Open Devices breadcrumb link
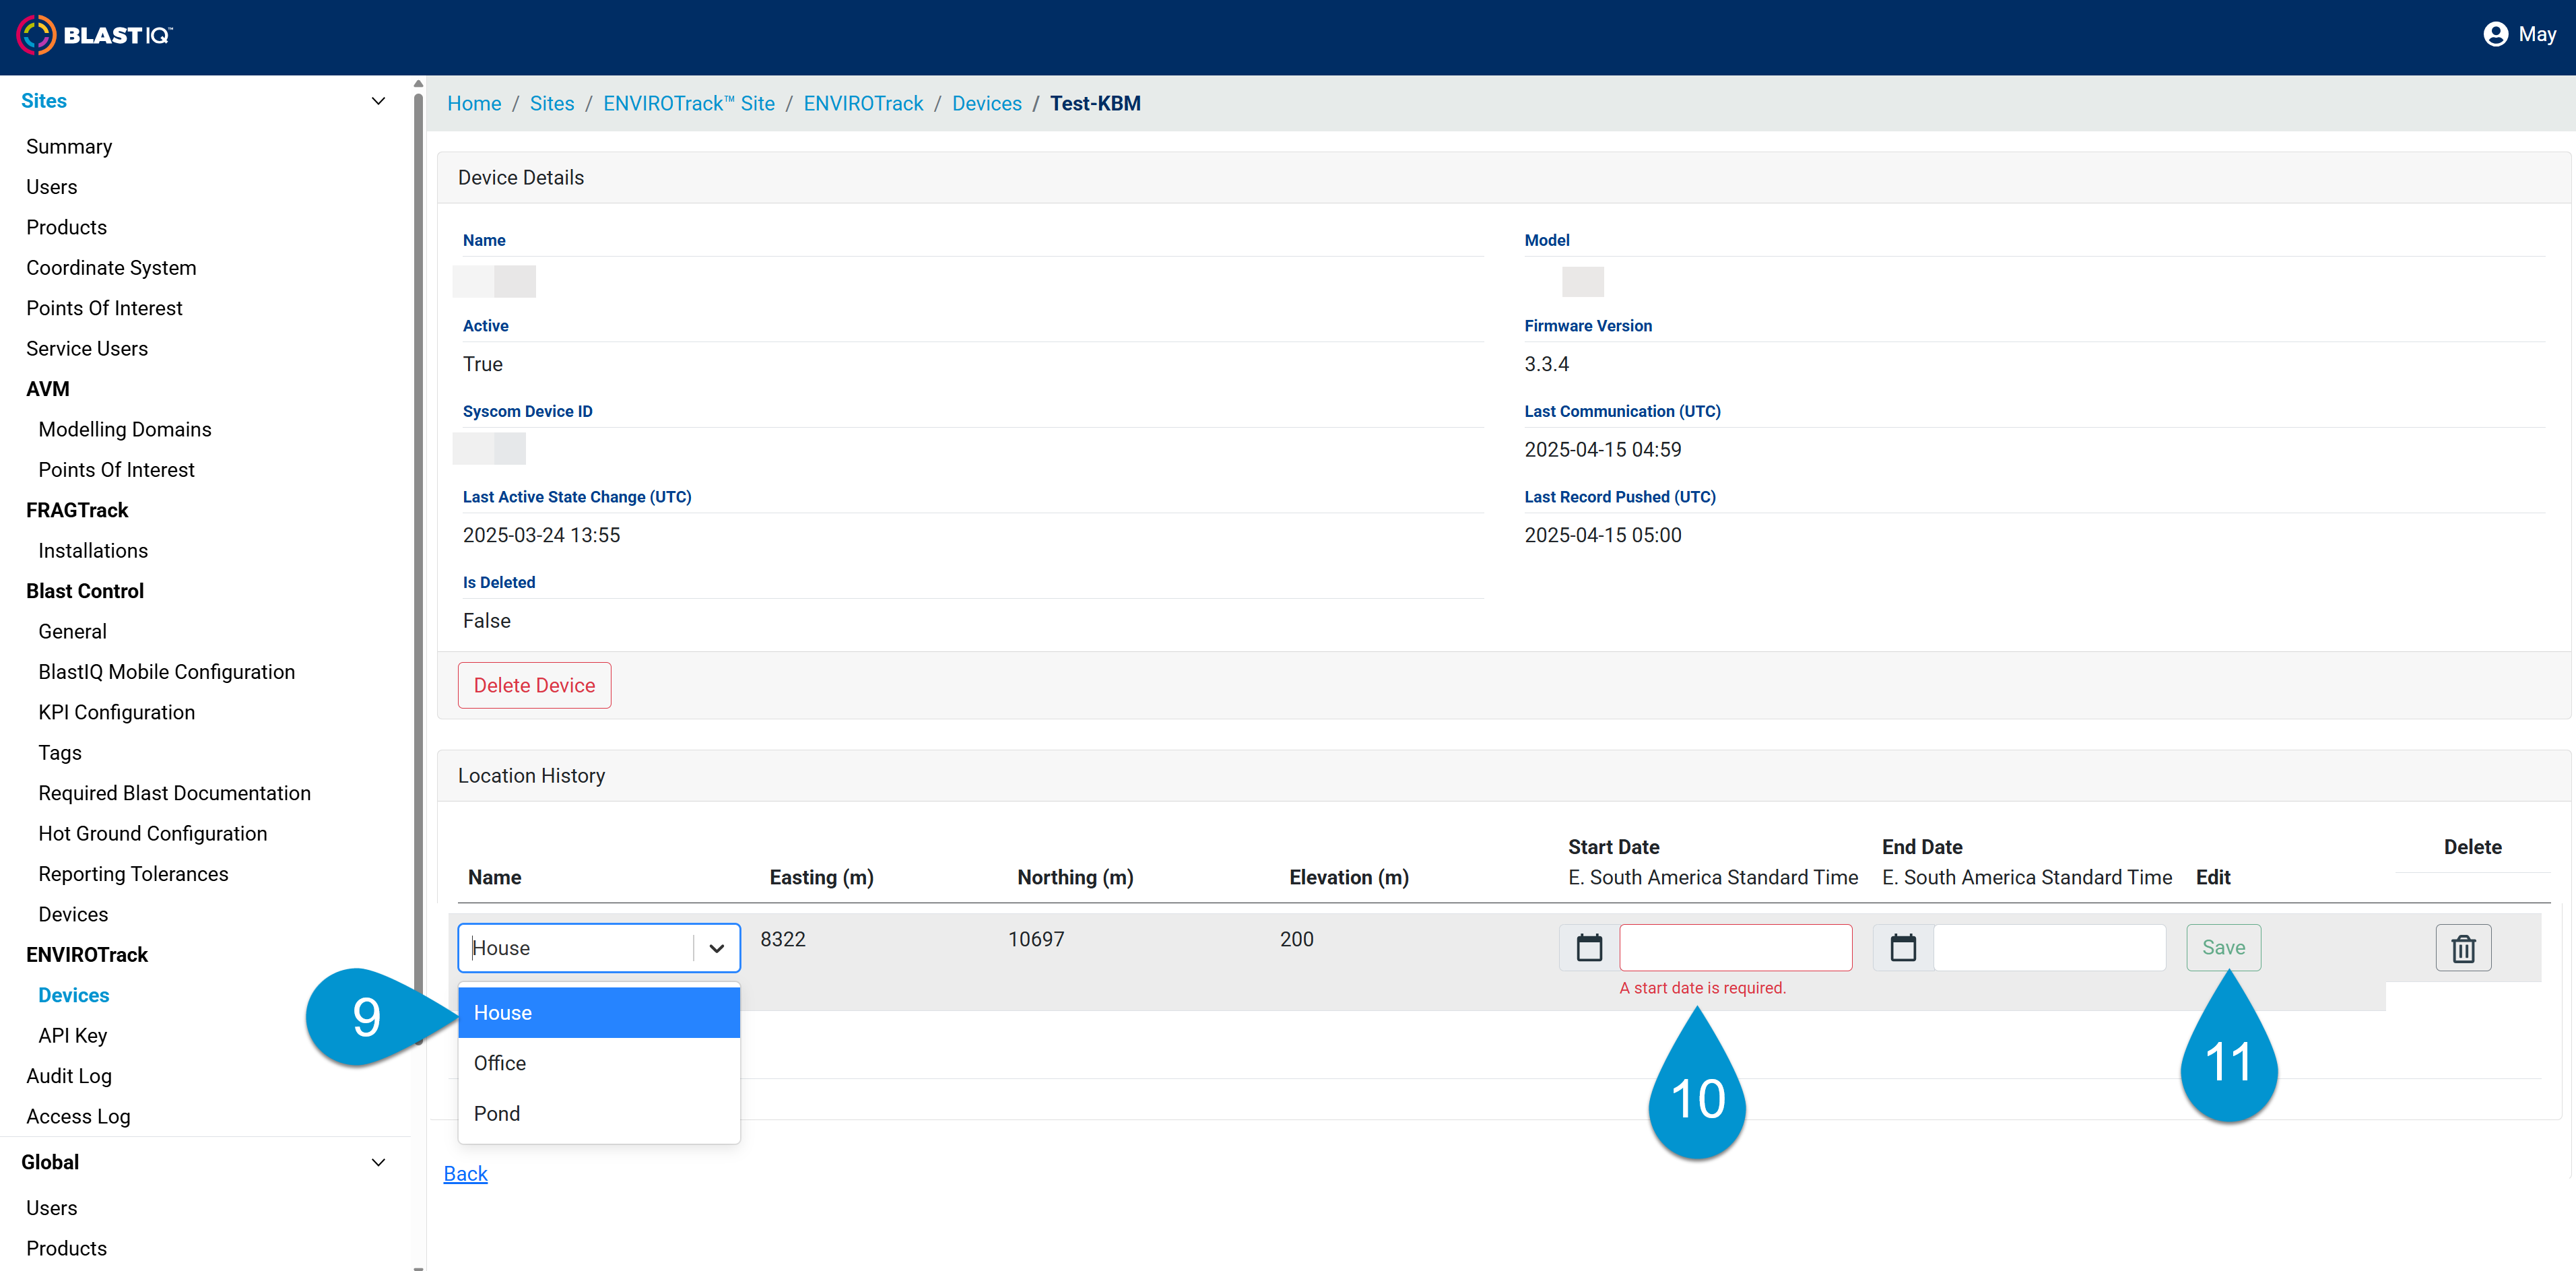 [x=986, y=103]
